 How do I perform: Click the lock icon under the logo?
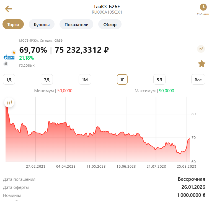(6, 64)
